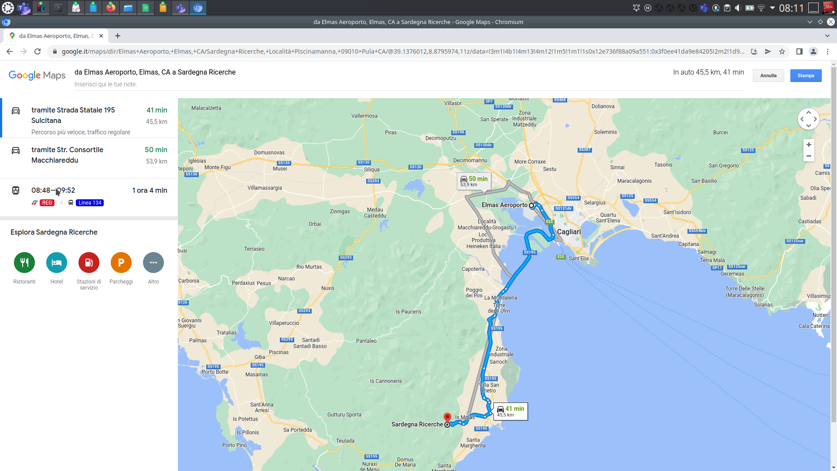837x471 pixels.
Task: Click the browser back arrow
Action: pyautogui.click(x=10, y=51)
